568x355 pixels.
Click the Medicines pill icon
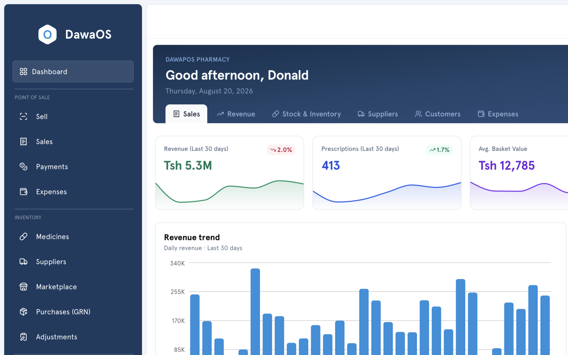pyautogui.click(x=23, y=236)
